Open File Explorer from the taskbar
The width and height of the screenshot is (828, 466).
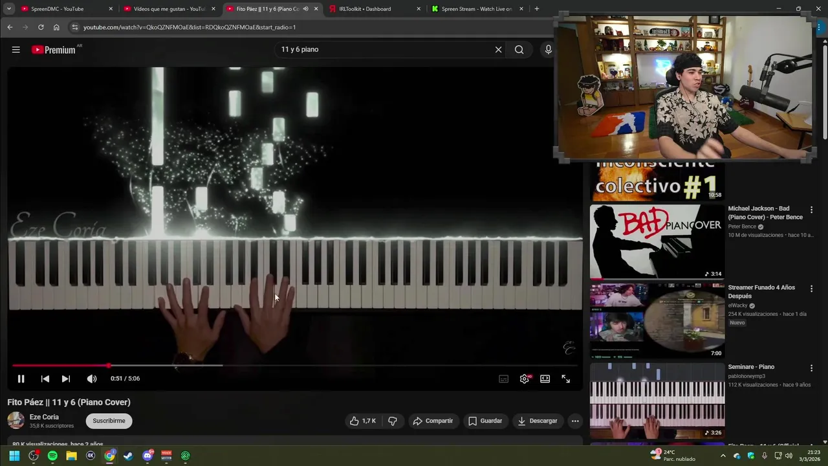click(x=72, y=456)
